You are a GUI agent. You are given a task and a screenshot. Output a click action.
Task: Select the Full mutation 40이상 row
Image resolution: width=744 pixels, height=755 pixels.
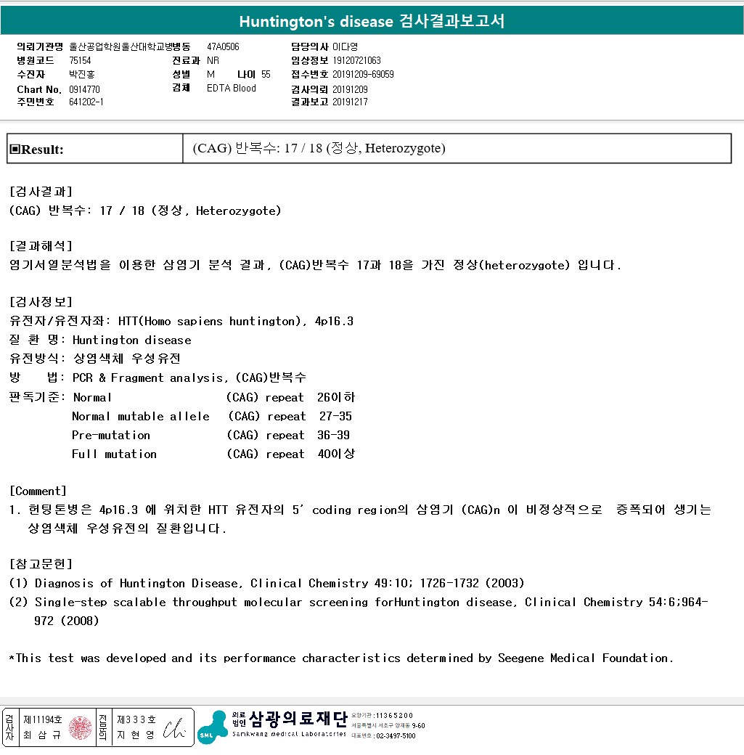coord(213,454)
